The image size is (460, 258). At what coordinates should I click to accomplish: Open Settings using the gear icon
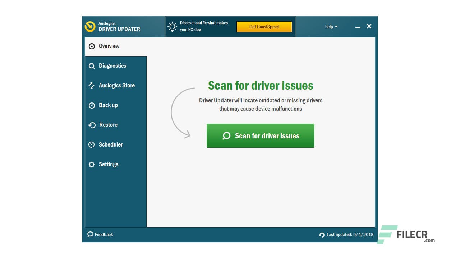tap(91, 164)
